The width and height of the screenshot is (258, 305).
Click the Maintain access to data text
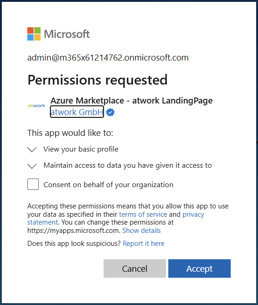pos(128,165)
